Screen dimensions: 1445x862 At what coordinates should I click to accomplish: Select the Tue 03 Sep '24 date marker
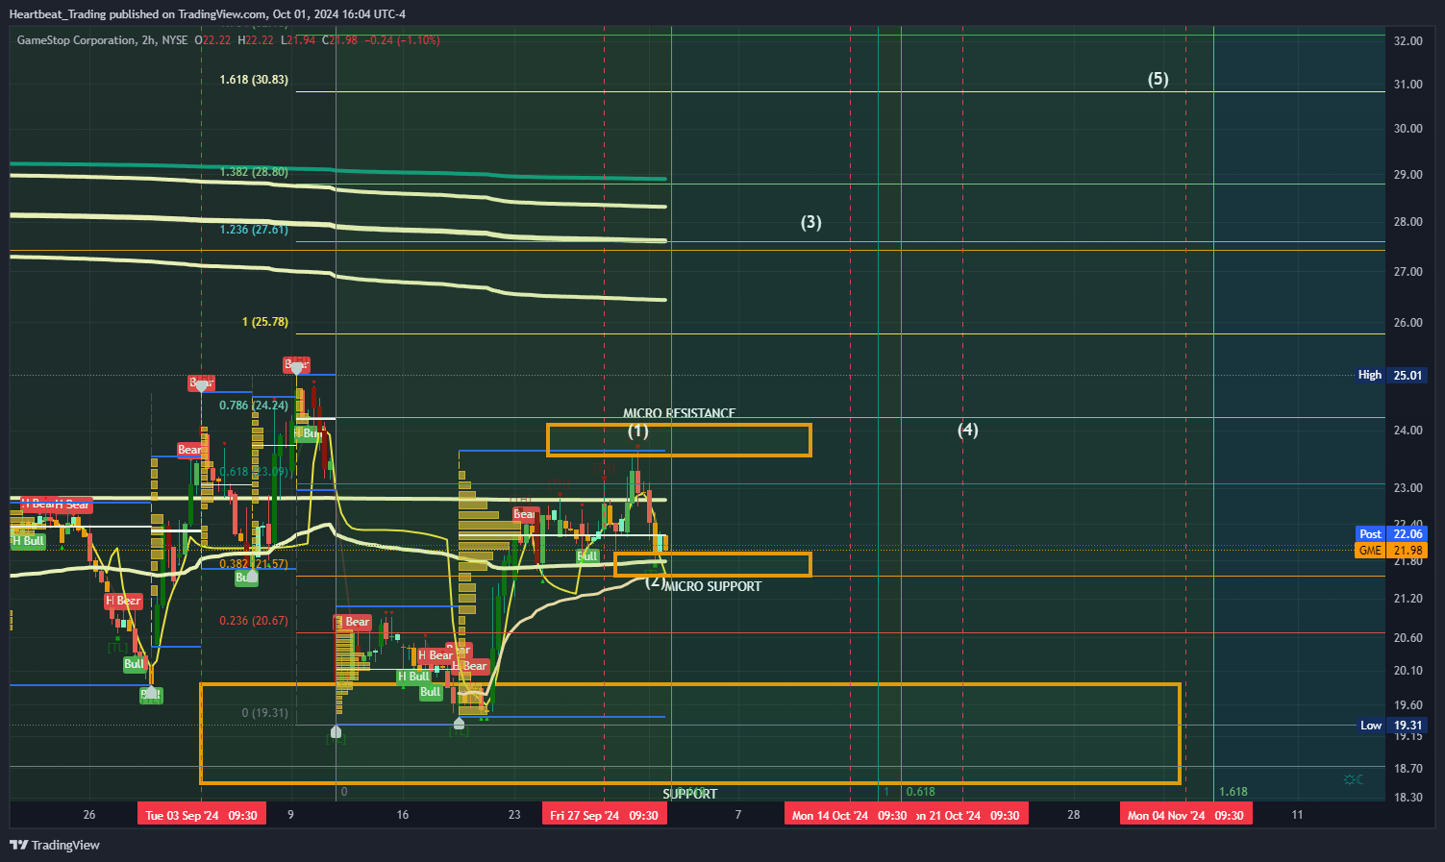tap(201, 815)
